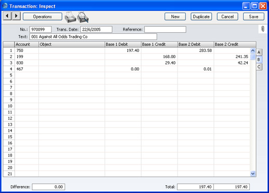This screenshot has height=193, width=269.
Task: Select row number 5
Action: pos(9,75)
